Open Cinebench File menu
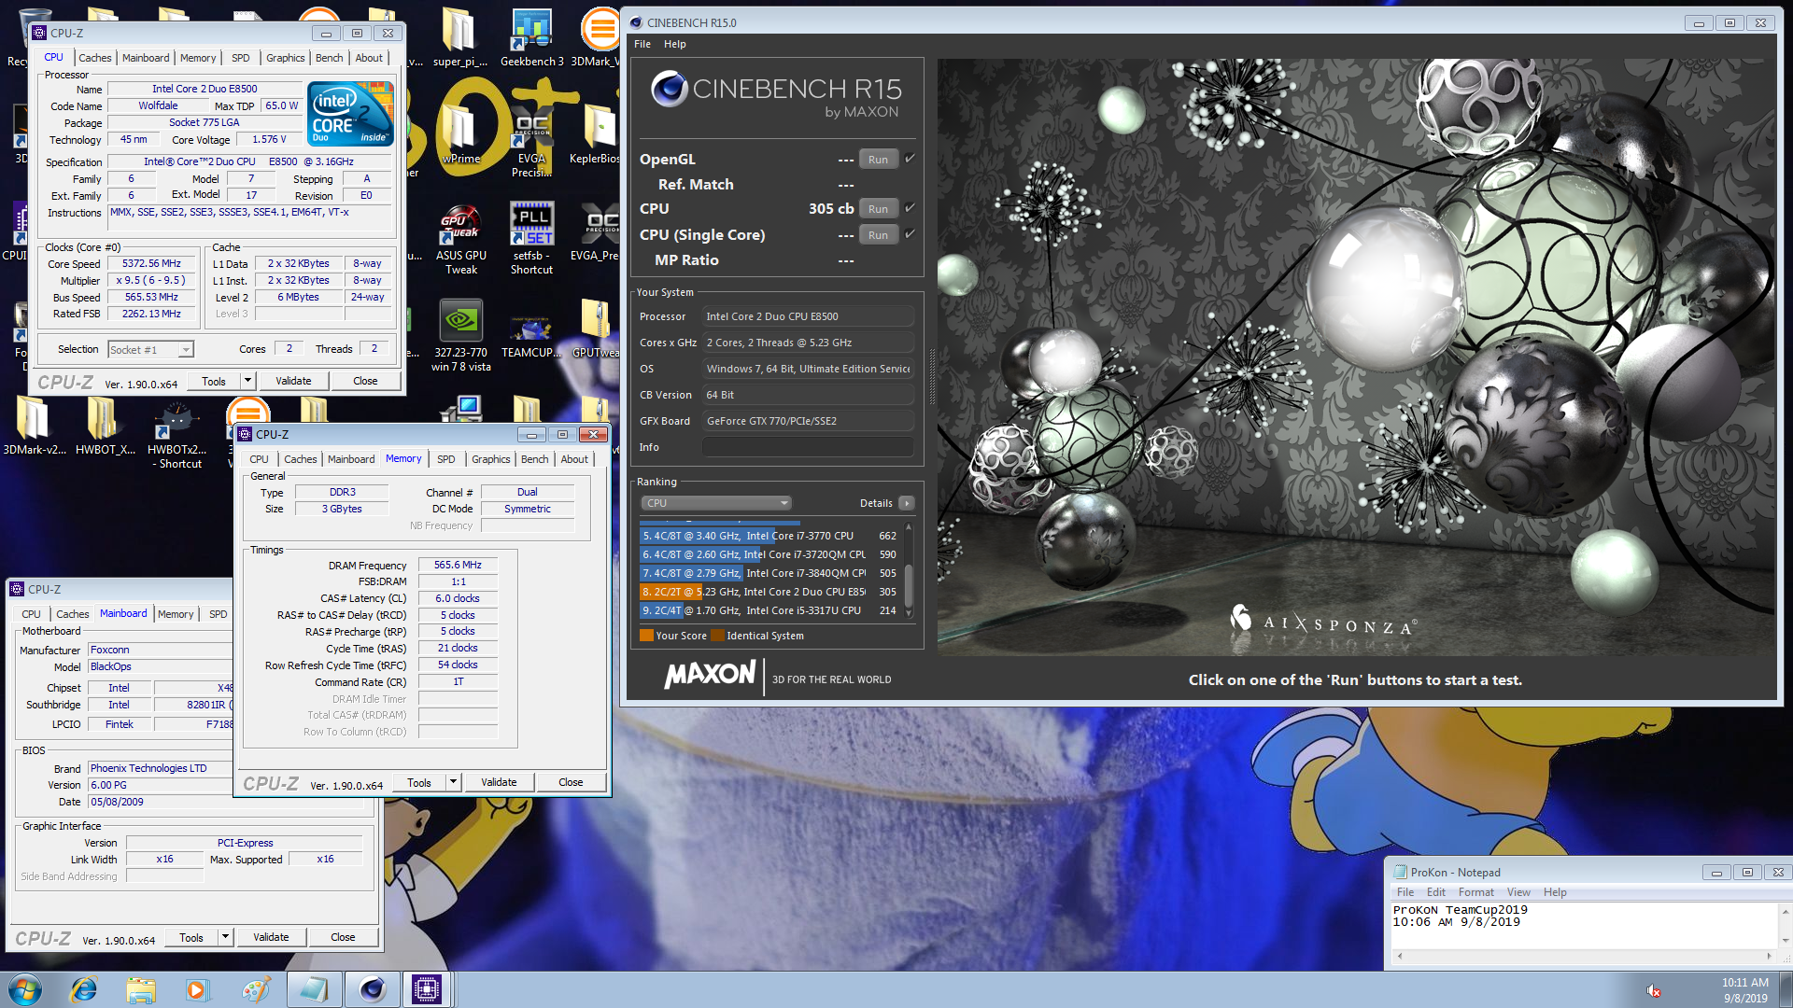Image resolution: width=1793 pixels, height=1008 pixels. point(642,44)
